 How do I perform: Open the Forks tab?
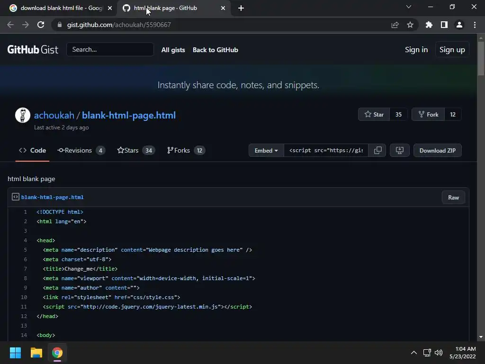[186, 150]
